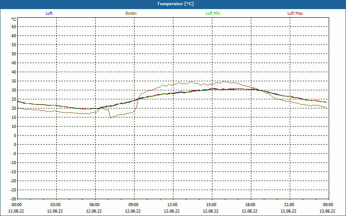Click the -10 axis value

[x=13, y=163]
